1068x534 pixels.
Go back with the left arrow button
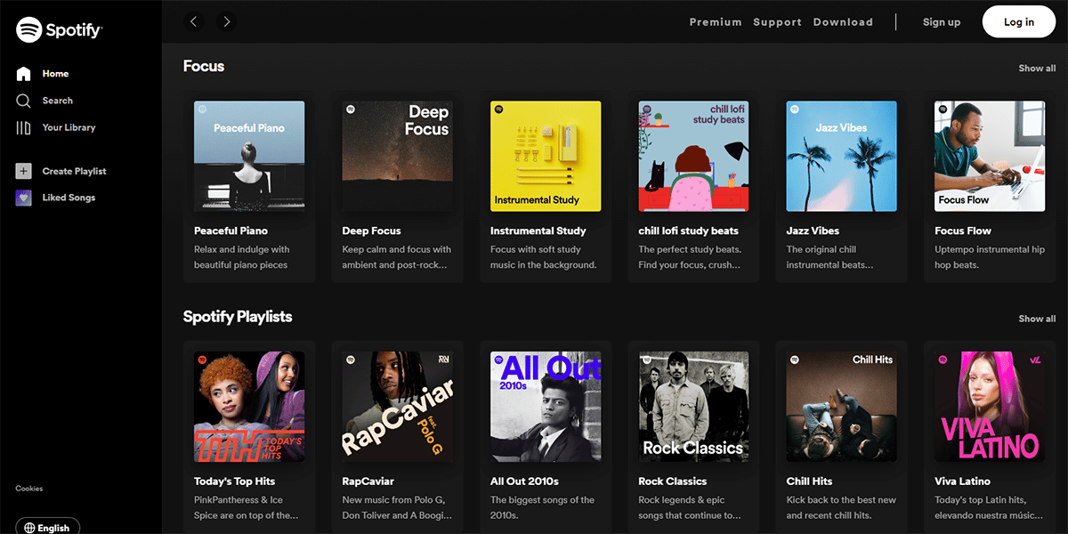pyautogui.click(x=194, y=21)
